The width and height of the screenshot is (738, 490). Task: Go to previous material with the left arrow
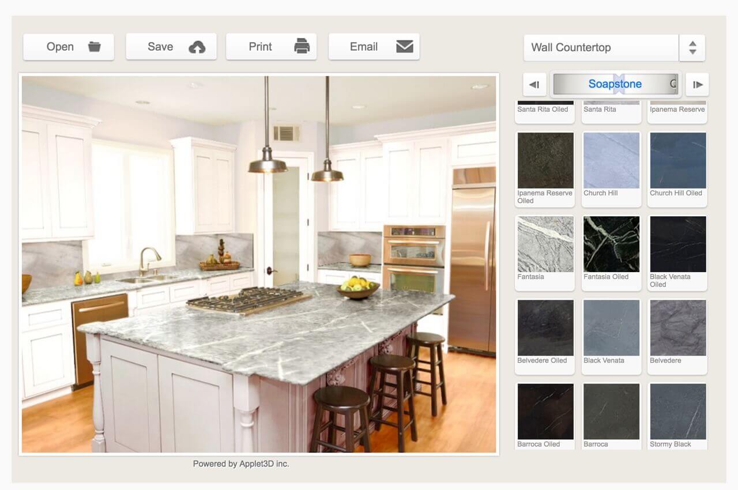tap(534, 84)
